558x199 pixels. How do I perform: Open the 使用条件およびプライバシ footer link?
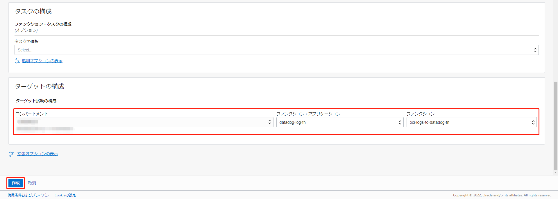[28, 195]
